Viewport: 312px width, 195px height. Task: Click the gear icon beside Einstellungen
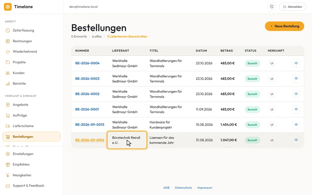point(8,154)
